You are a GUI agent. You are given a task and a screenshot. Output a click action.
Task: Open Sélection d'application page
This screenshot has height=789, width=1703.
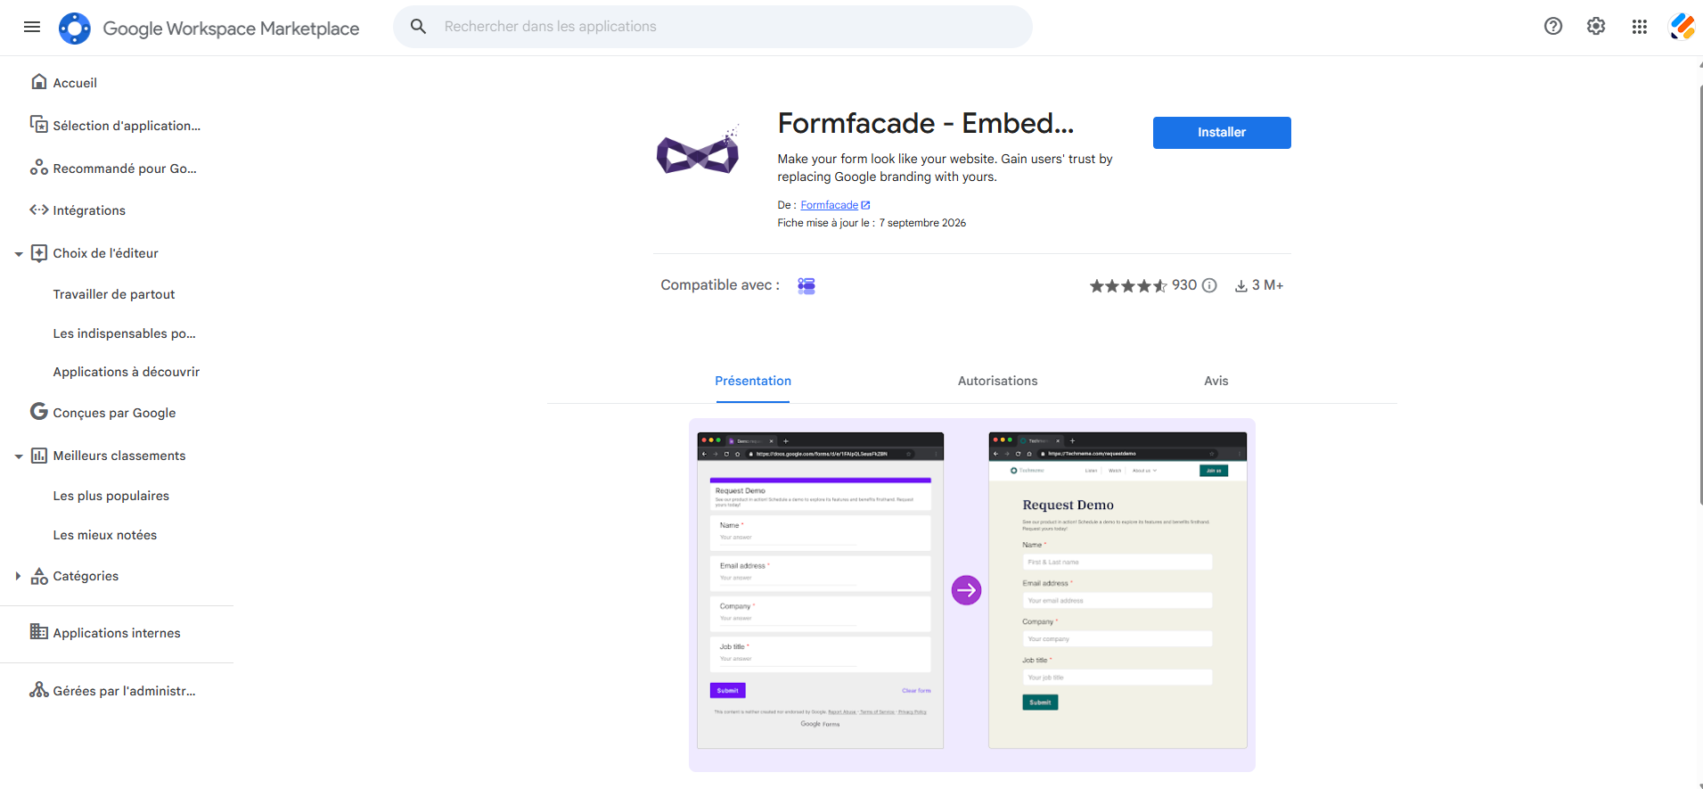[x=127, y=126]
